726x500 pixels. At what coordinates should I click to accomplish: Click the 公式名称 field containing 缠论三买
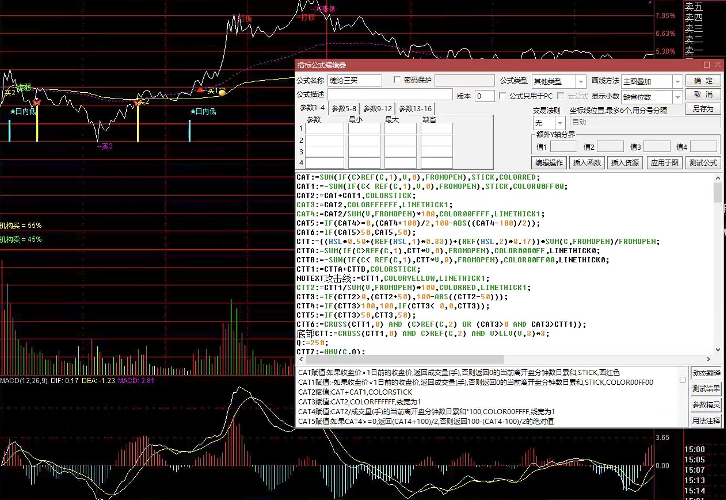pos(355,80)
